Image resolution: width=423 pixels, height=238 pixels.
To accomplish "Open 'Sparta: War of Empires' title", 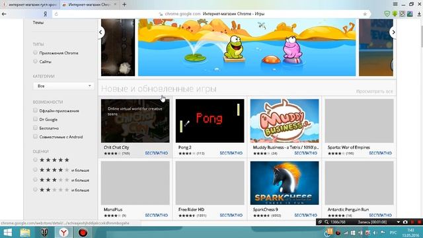I will (x=348, y=147).
